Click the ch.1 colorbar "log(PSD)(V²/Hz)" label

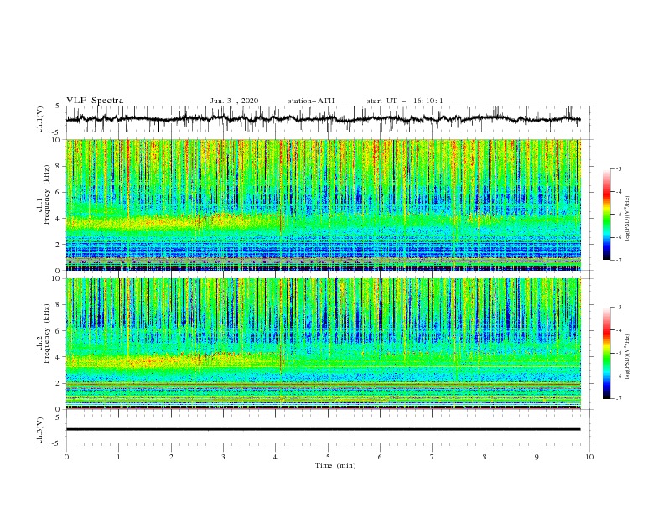click(x=628, y=219)
